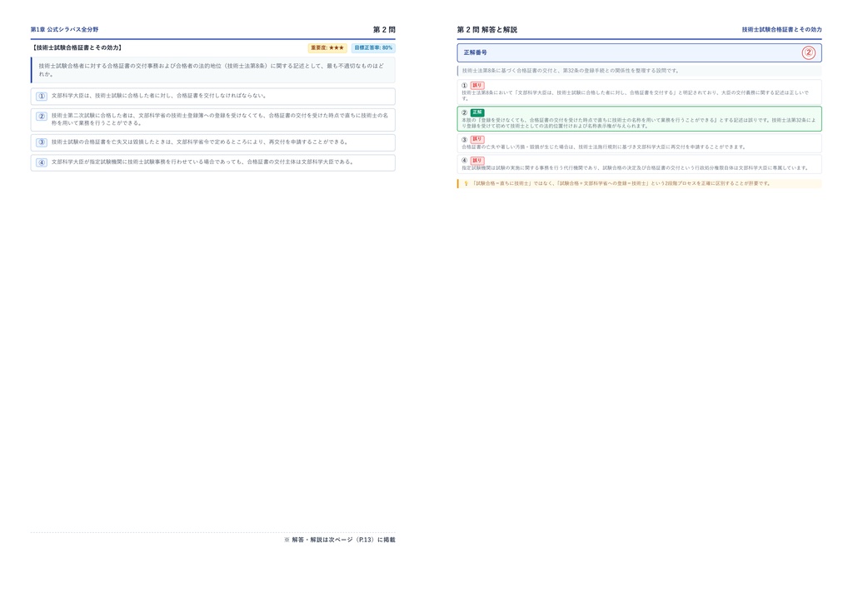Click the 正解番号 label
The height and width of the screenshot is (603, 853).
click(x=475, y=52)
